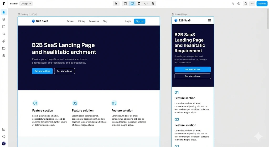This screenshot has width=269, height=147.
Task: Click the help question mark icon
Action: tap(4, 136)
